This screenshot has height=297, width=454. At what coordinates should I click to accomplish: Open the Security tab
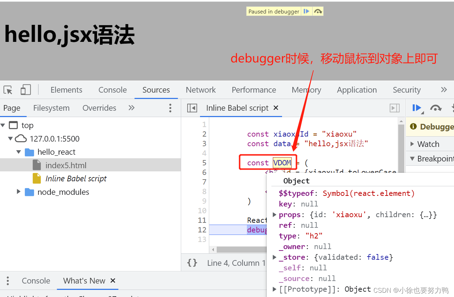click(407, 90)
